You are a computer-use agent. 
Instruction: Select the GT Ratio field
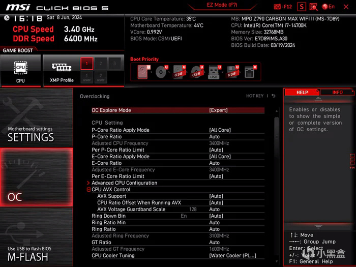coord(178,242)
